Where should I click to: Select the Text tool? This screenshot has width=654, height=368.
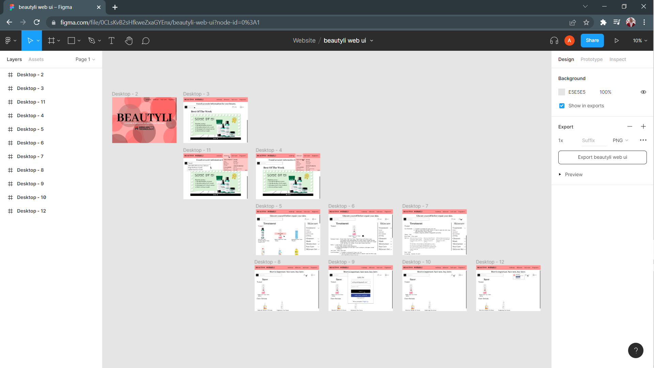click(x=111, y=41)
